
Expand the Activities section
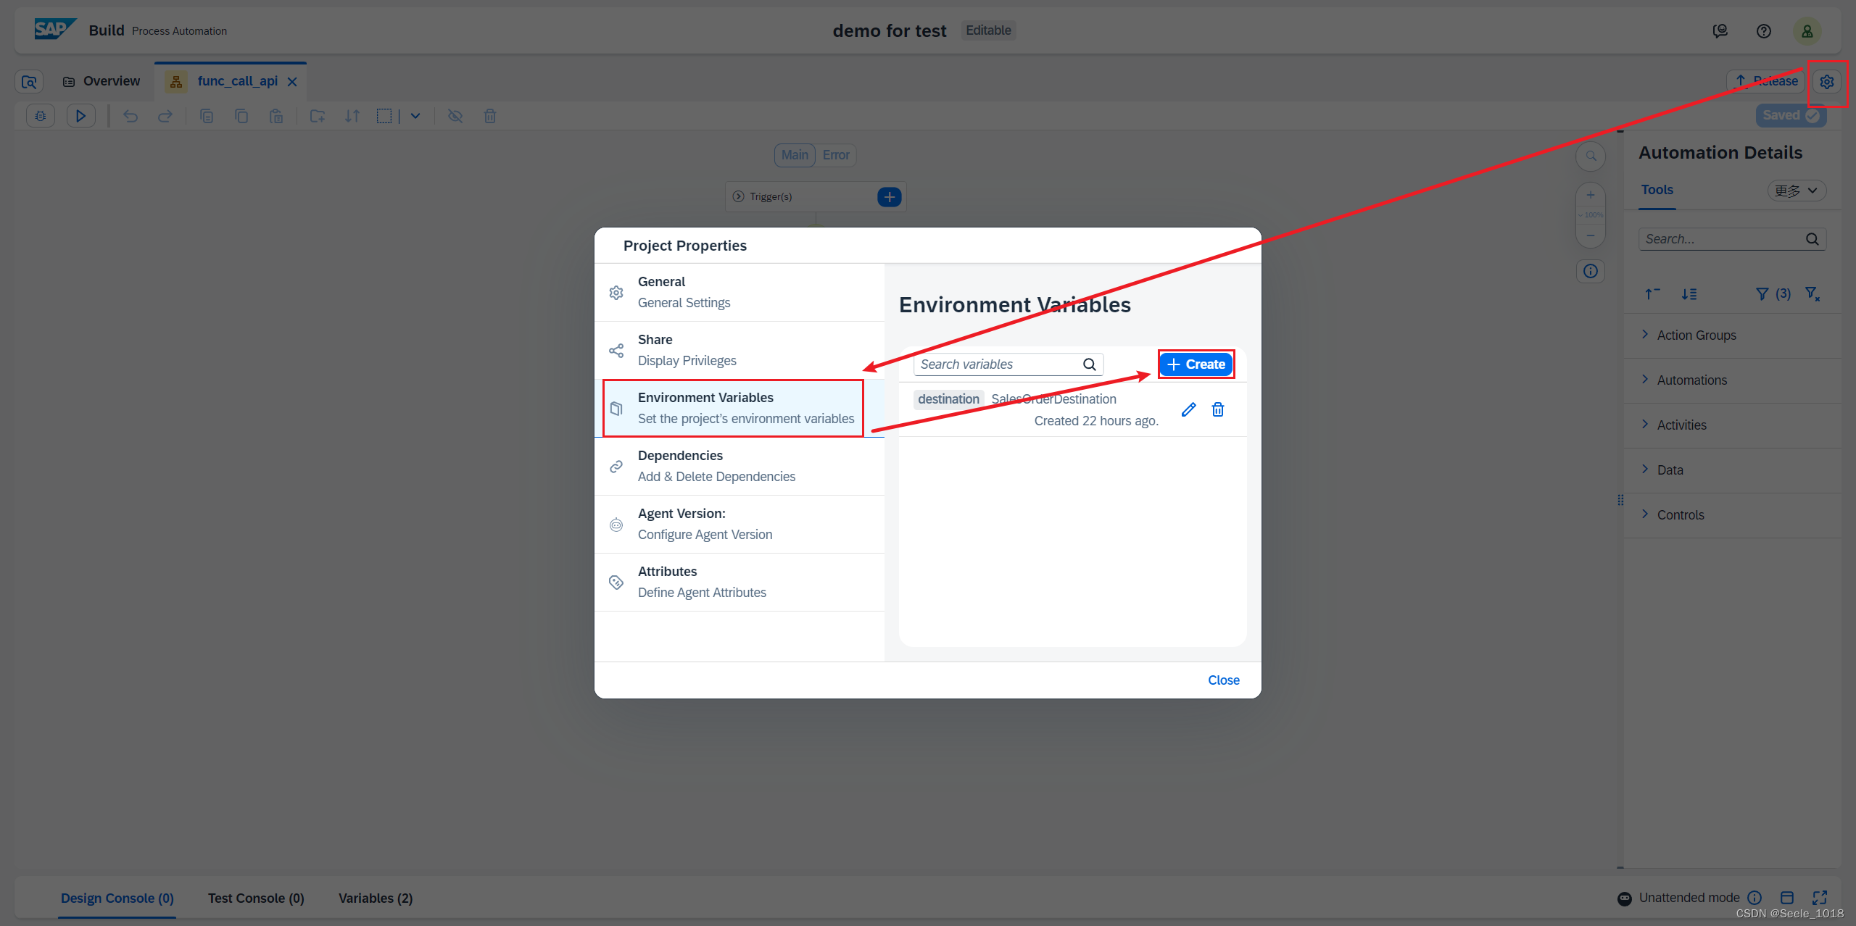[x=1681, y=425]
